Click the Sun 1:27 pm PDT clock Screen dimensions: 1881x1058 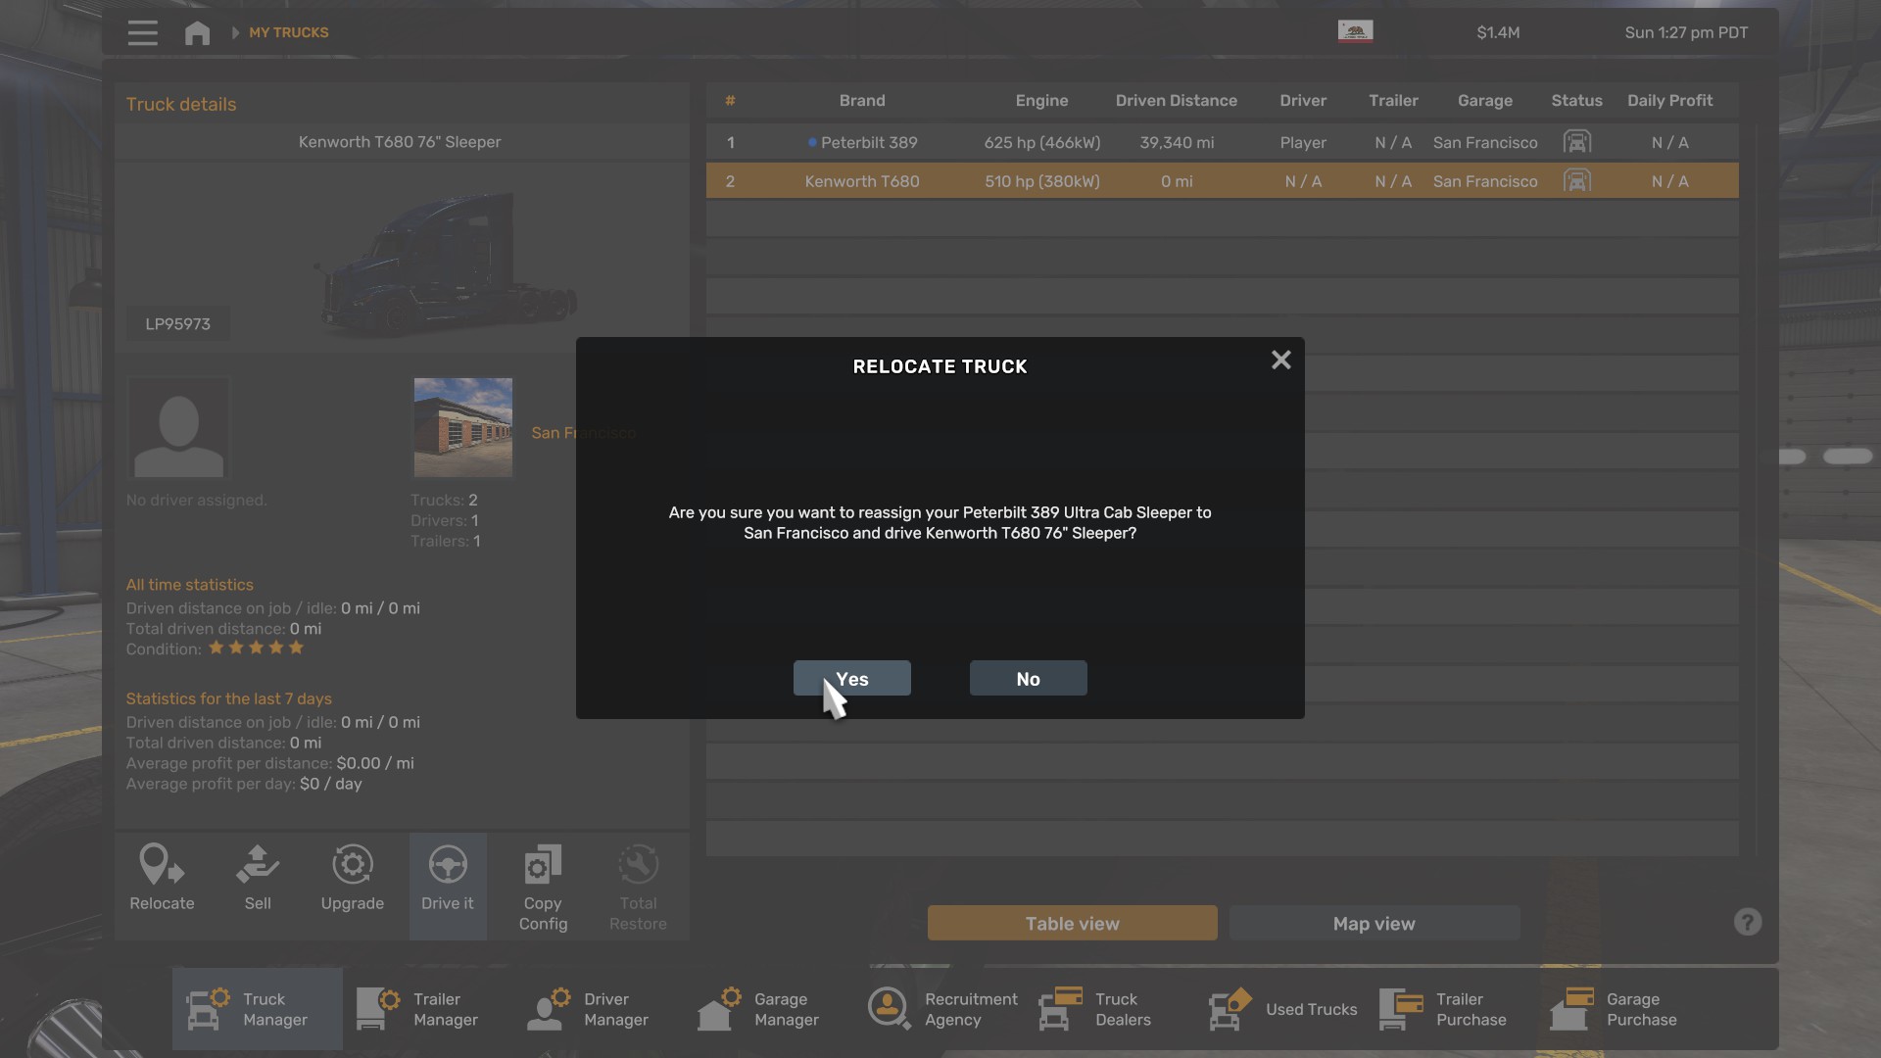click(x=1686, y=32)
